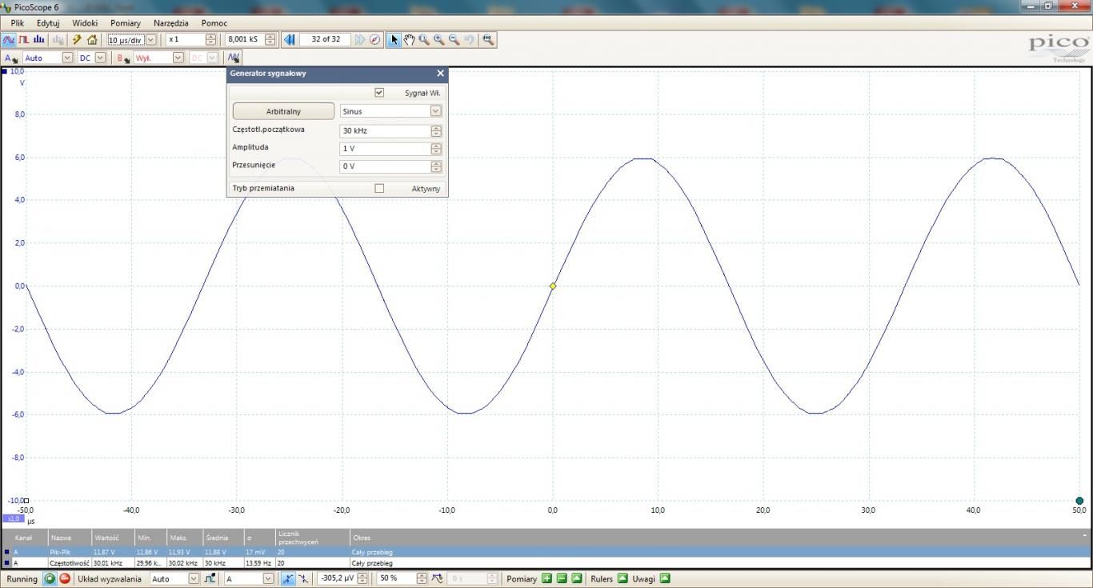Select the zoom-out magnifier tool

(x=454, y=39)
